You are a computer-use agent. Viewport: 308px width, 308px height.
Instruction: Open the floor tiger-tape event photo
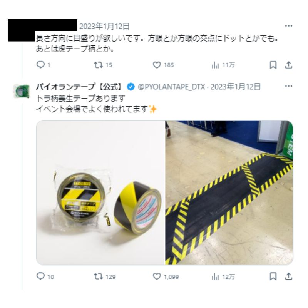click(229, 192)
